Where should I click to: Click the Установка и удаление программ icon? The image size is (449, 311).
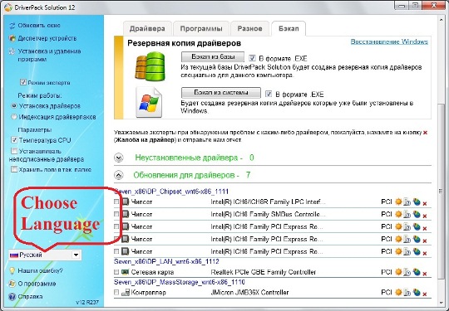(x=12, y=51)
